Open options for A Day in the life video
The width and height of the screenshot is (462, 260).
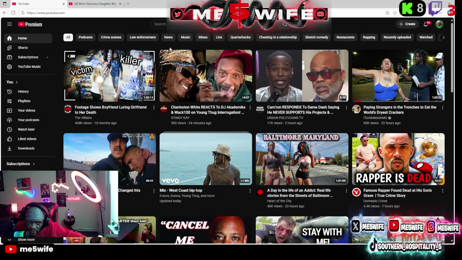[346, 191]
